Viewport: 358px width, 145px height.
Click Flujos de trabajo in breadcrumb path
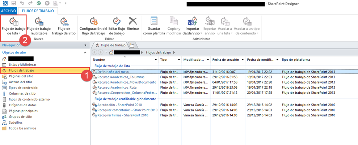click(158, 52)
